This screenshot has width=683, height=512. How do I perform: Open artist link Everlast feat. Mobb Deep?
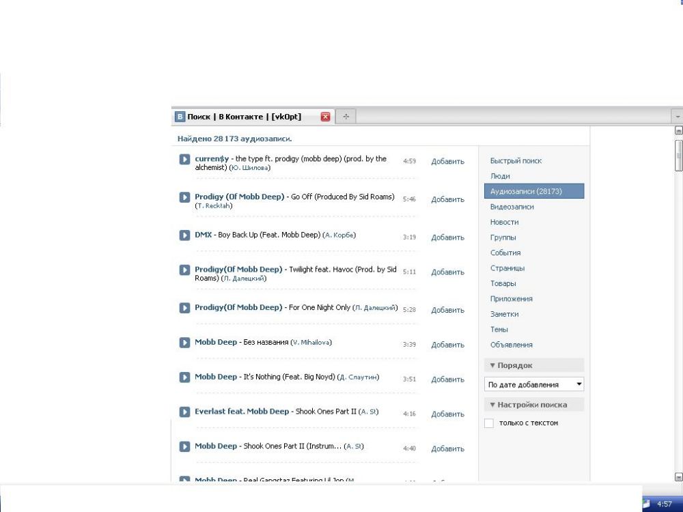pyautogui.click(x=242, y=412)
